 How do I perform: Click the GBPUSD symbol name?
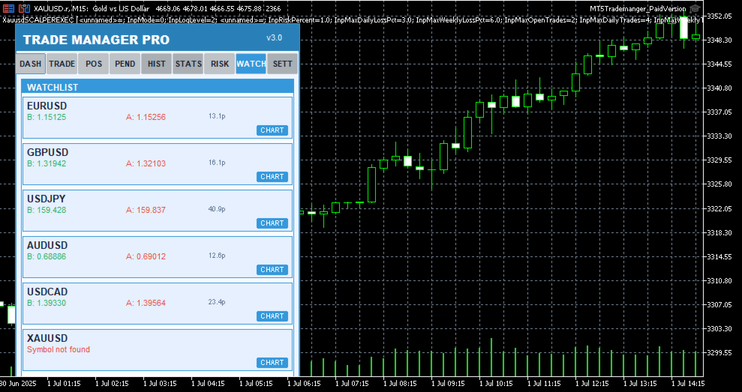(48, 152)
